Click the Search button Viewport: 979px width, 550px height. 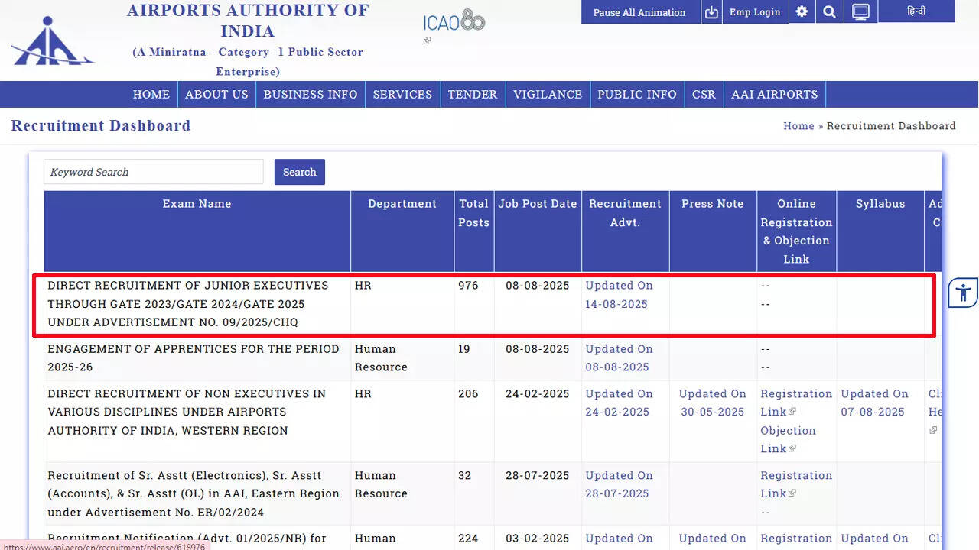click(x=300, y=172)
